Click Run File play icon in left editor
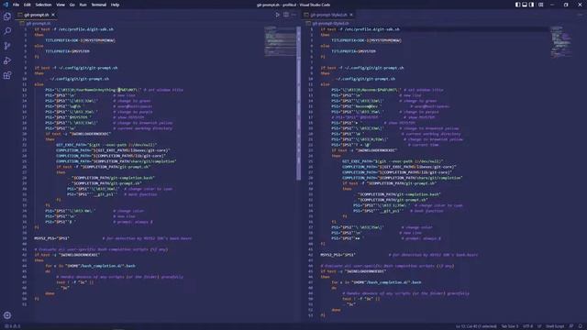 (x=277, y=15)
